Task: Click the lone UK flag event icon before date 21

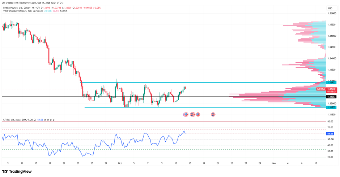Action: (213, 115)
